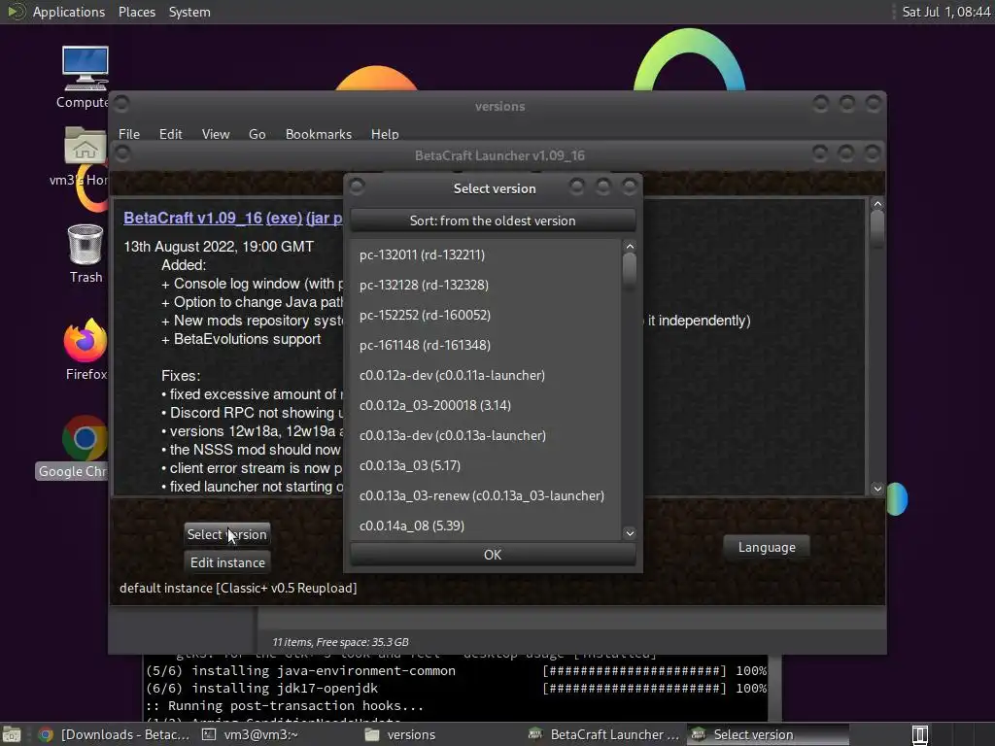Click the workspace switcher icon in bottom panel
995x746 pixels.
(920, 734)
